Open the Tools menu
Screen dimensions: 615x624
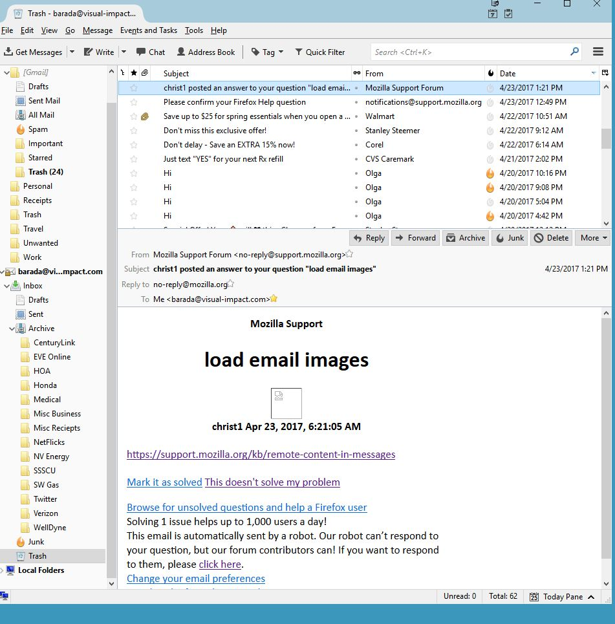pyautogui.click(x=193, y=30)
